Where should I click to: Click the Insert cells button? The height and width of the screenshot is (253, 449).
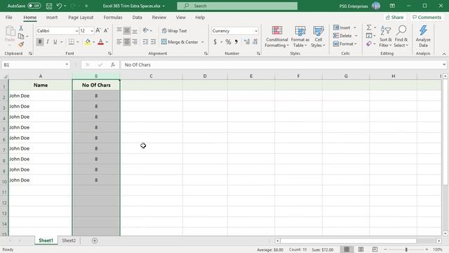(x=342, y=27)
